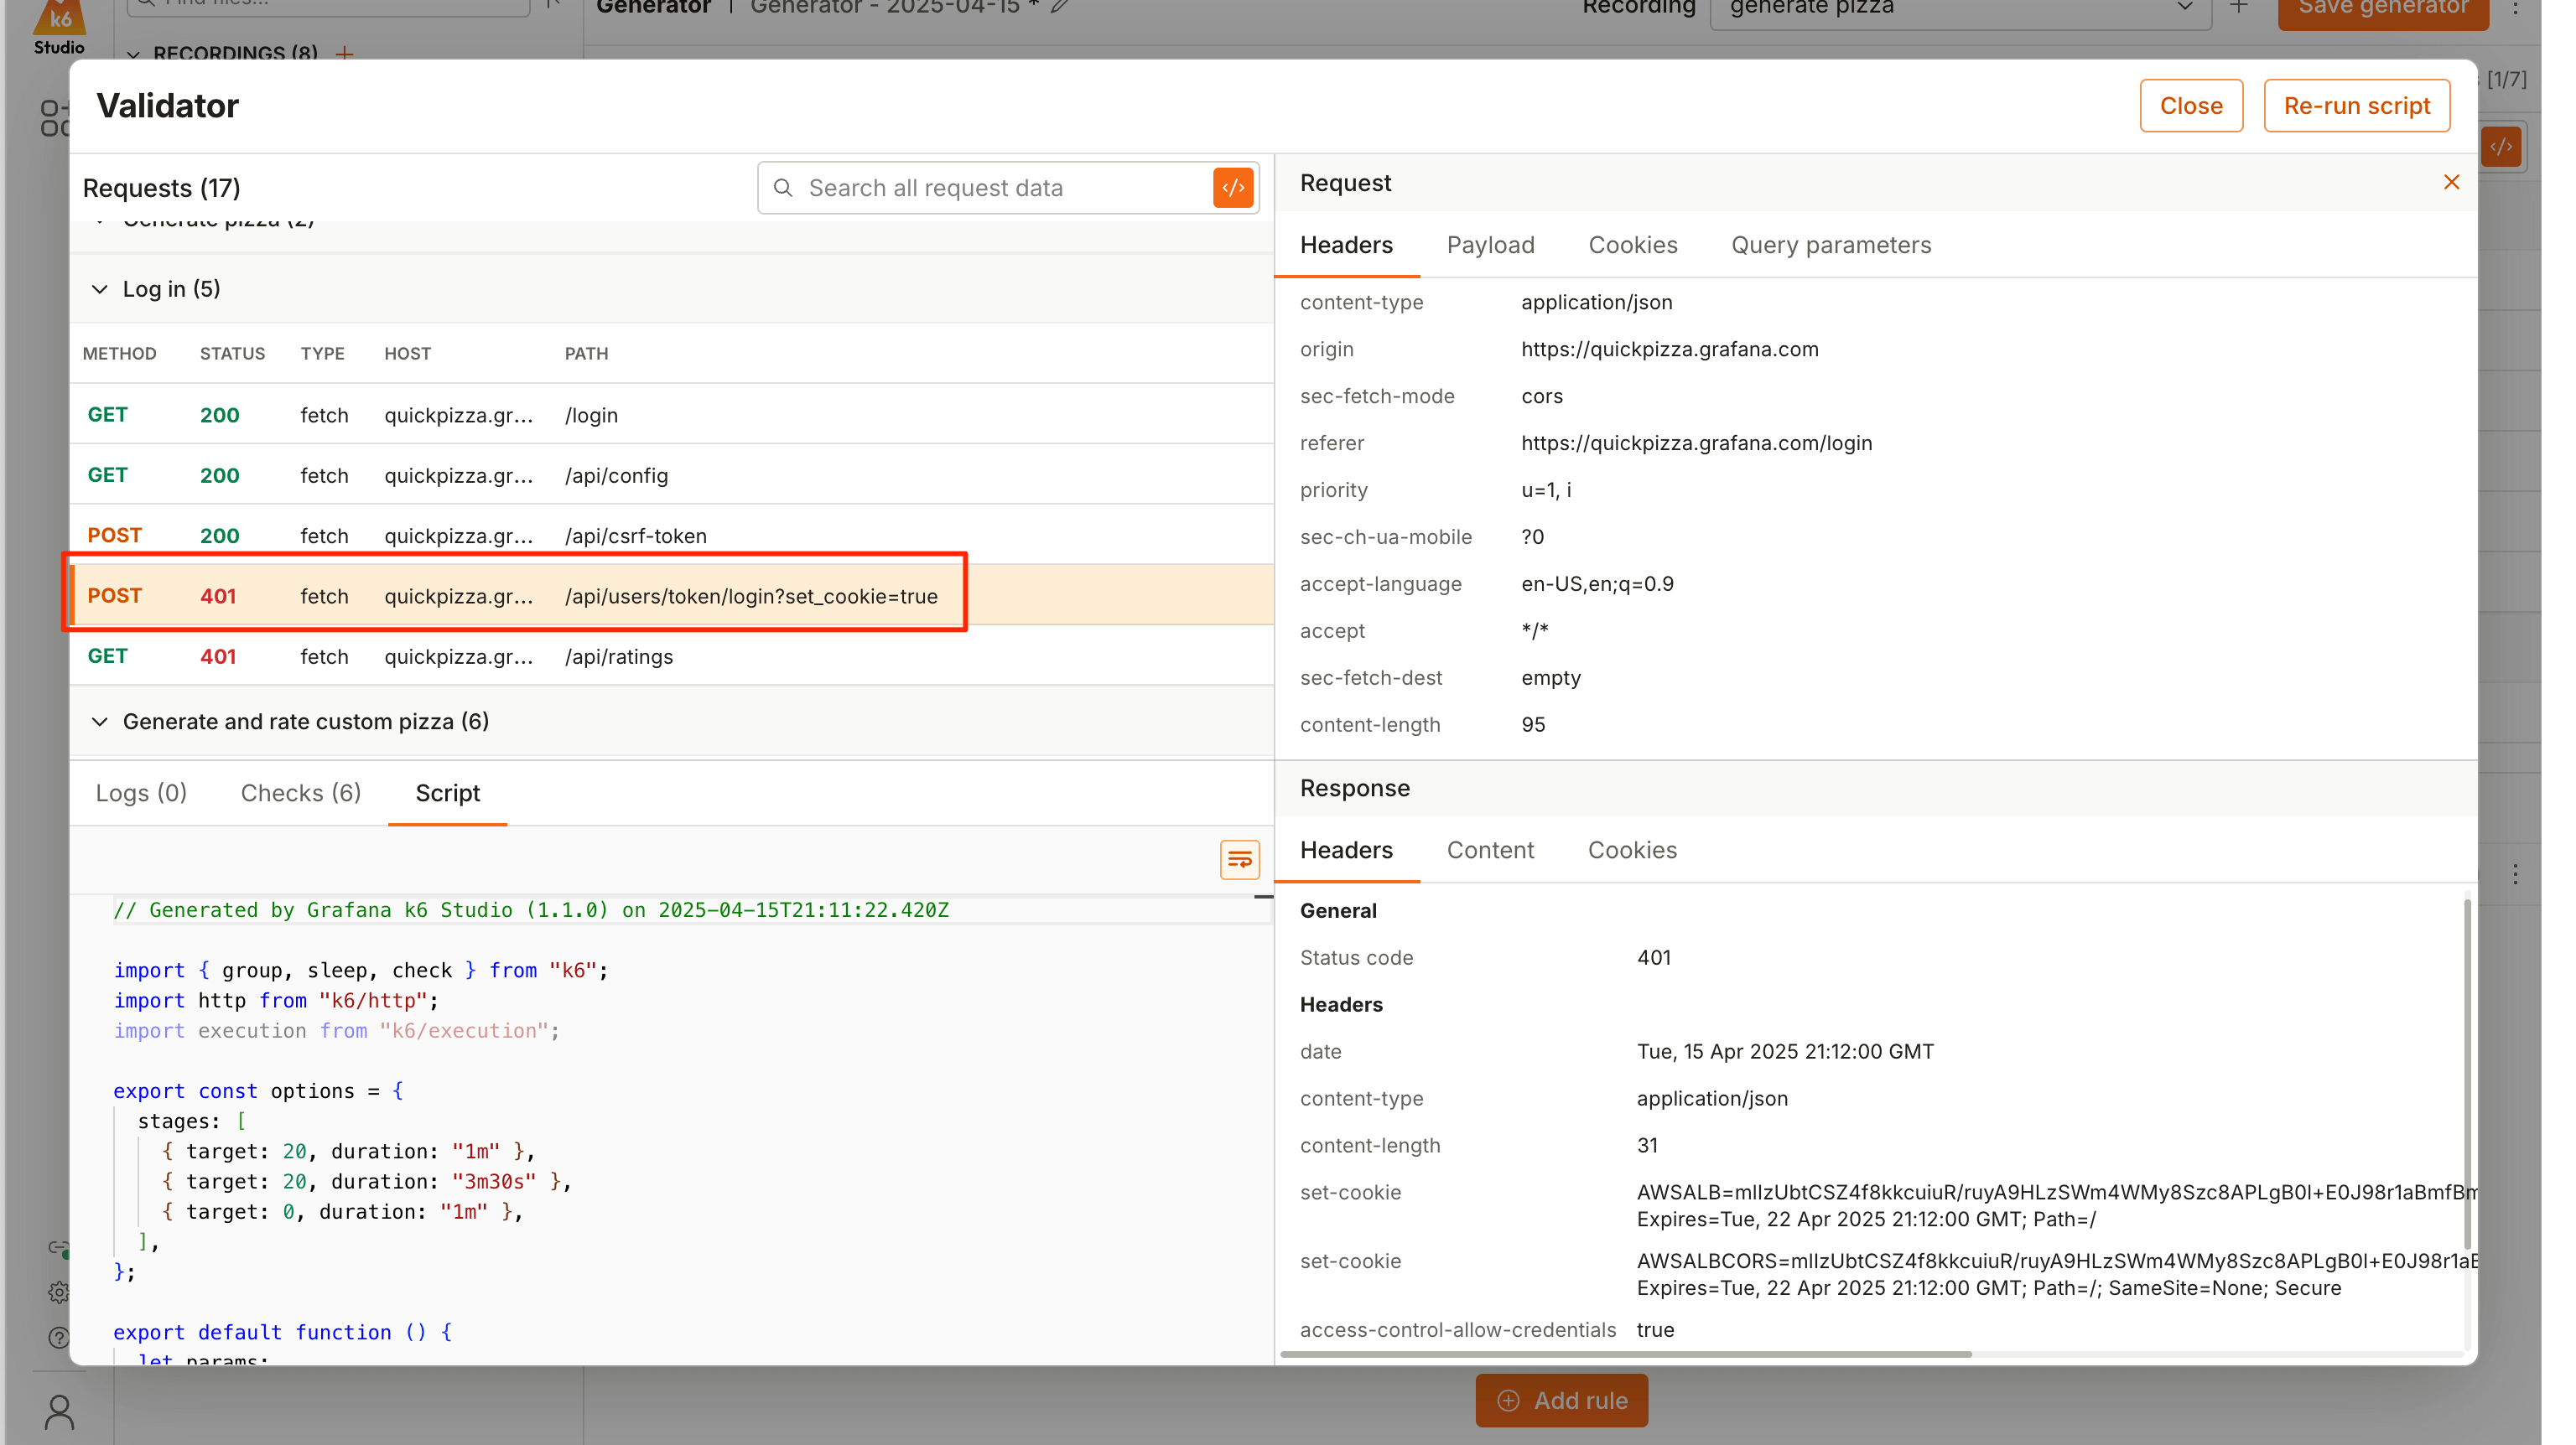Click the code filter icon in search bar
The width and height of the screenshot is (2576, 1445).
[x=1233, y=188]
